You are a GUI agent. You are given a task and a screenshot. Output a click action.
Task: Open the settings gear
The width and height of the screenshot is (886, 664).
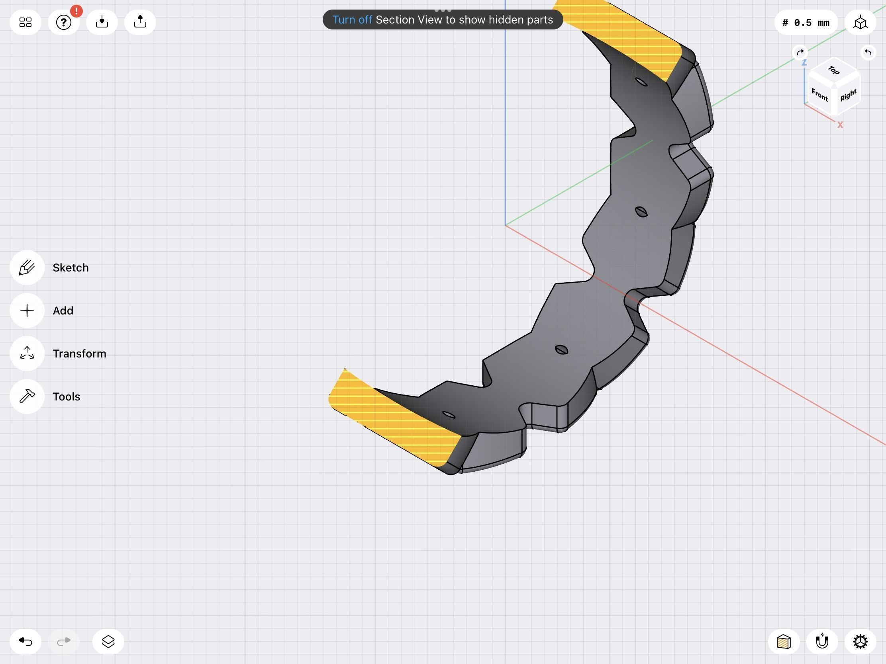(x=860, y=642)
